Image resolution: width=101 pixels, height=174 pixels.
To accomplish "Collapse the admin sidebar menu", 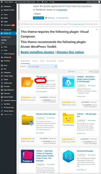I will tap(8, 114).
